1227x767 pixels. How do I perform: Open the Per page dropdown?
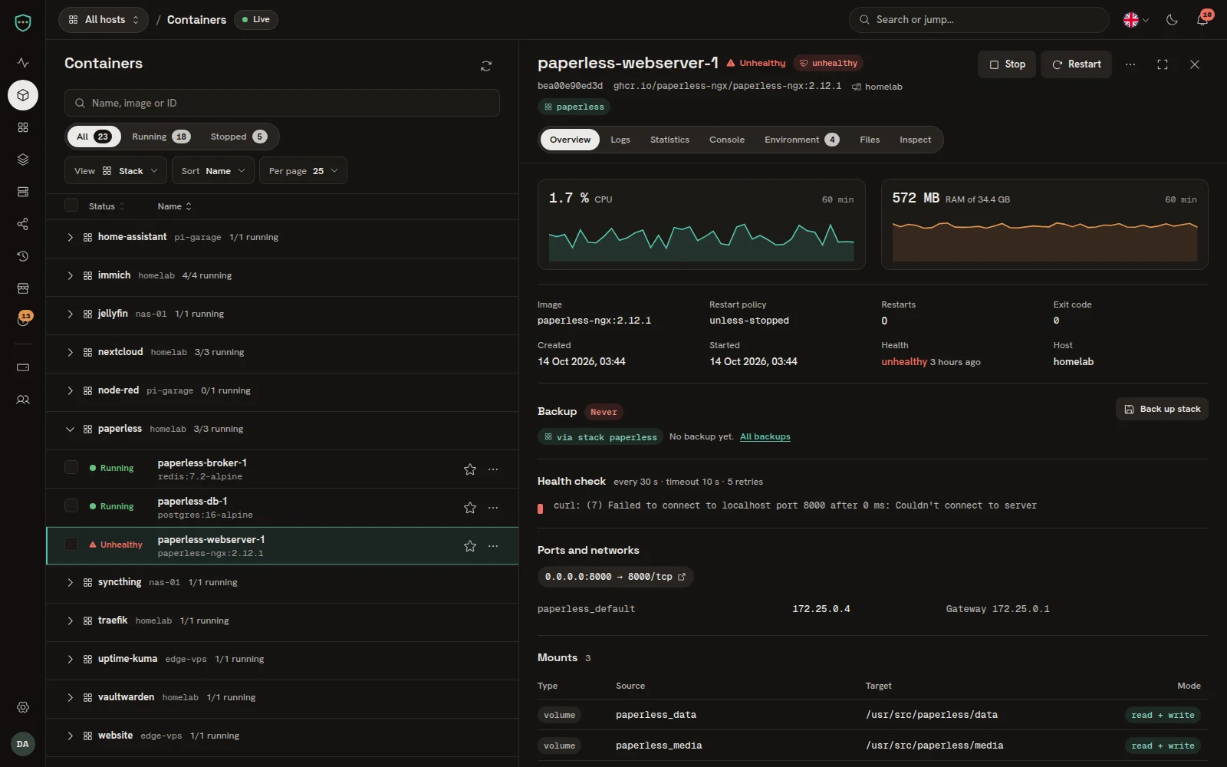303,170
